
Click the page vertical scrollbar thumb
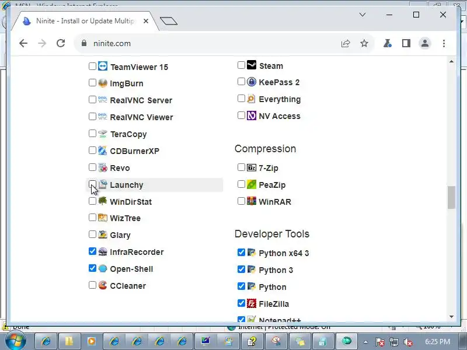(451, 198)
